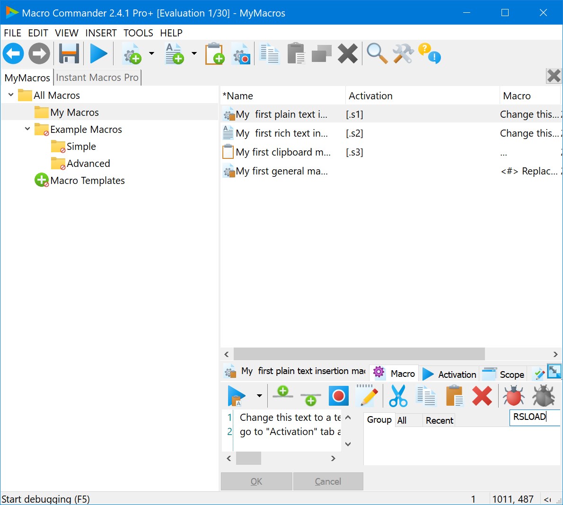The width and height of the screenshot is (563, 505).
Task: Select the Macro tab in editor
Action: (x=394, y=374)
